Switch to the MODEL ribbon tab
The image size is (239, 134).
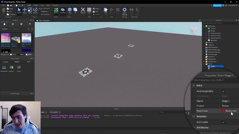pos(36,5)
